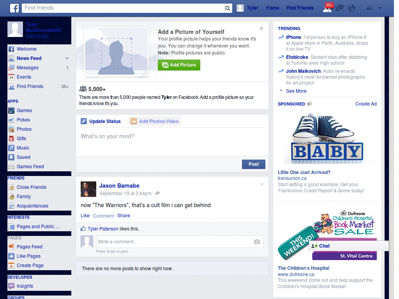Open the notifications globe icon
This screenshot has height=299, width=399.
pyautogui.click(x=352, y=9)
